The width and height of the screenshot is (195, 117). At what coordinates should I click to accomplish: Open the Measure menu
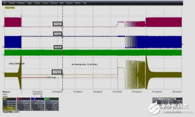tap(54, 3)
